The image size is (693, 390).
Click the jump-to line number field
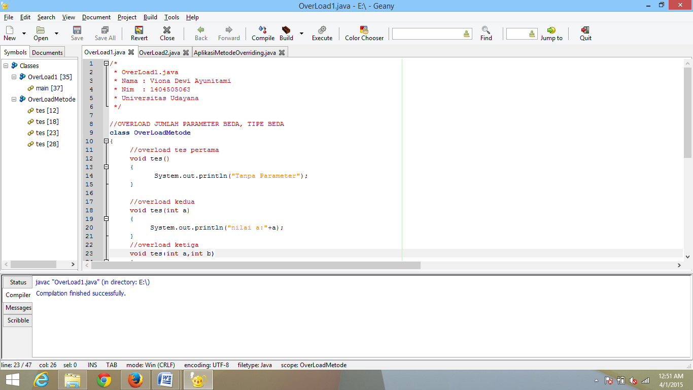coord(522,34)
